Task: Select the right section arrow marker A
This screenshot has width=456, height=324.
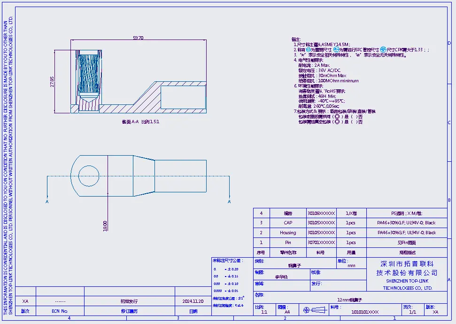Action: click(229, 201)
